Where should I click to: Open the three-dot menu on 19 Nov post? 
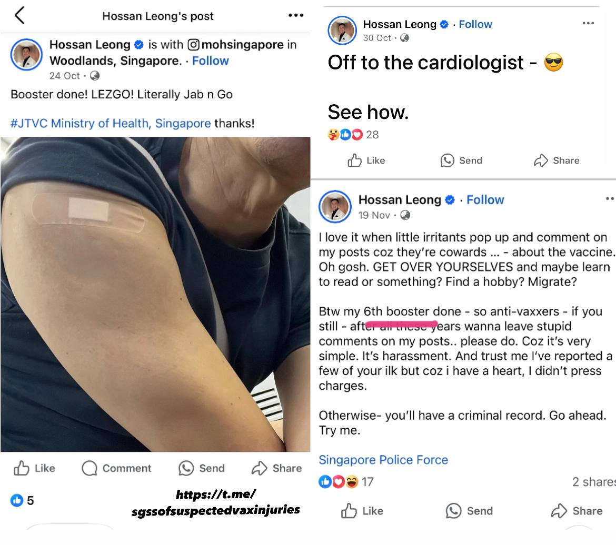(610, 198)
